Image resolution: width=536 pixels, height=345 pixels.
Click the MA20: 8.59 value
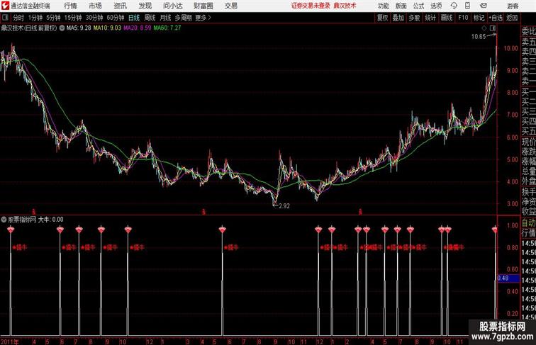(x=138, y=28)
